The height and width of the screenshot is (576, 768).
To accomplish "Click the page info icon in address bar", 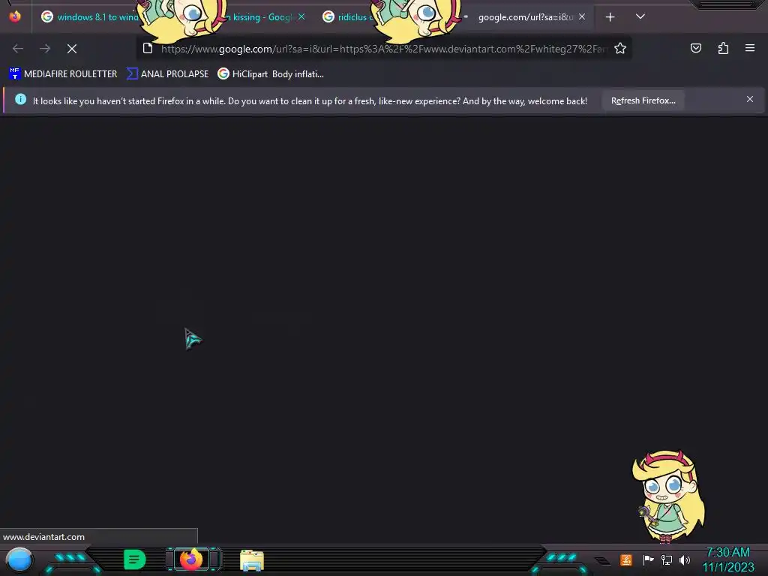I will click(148, 48).
